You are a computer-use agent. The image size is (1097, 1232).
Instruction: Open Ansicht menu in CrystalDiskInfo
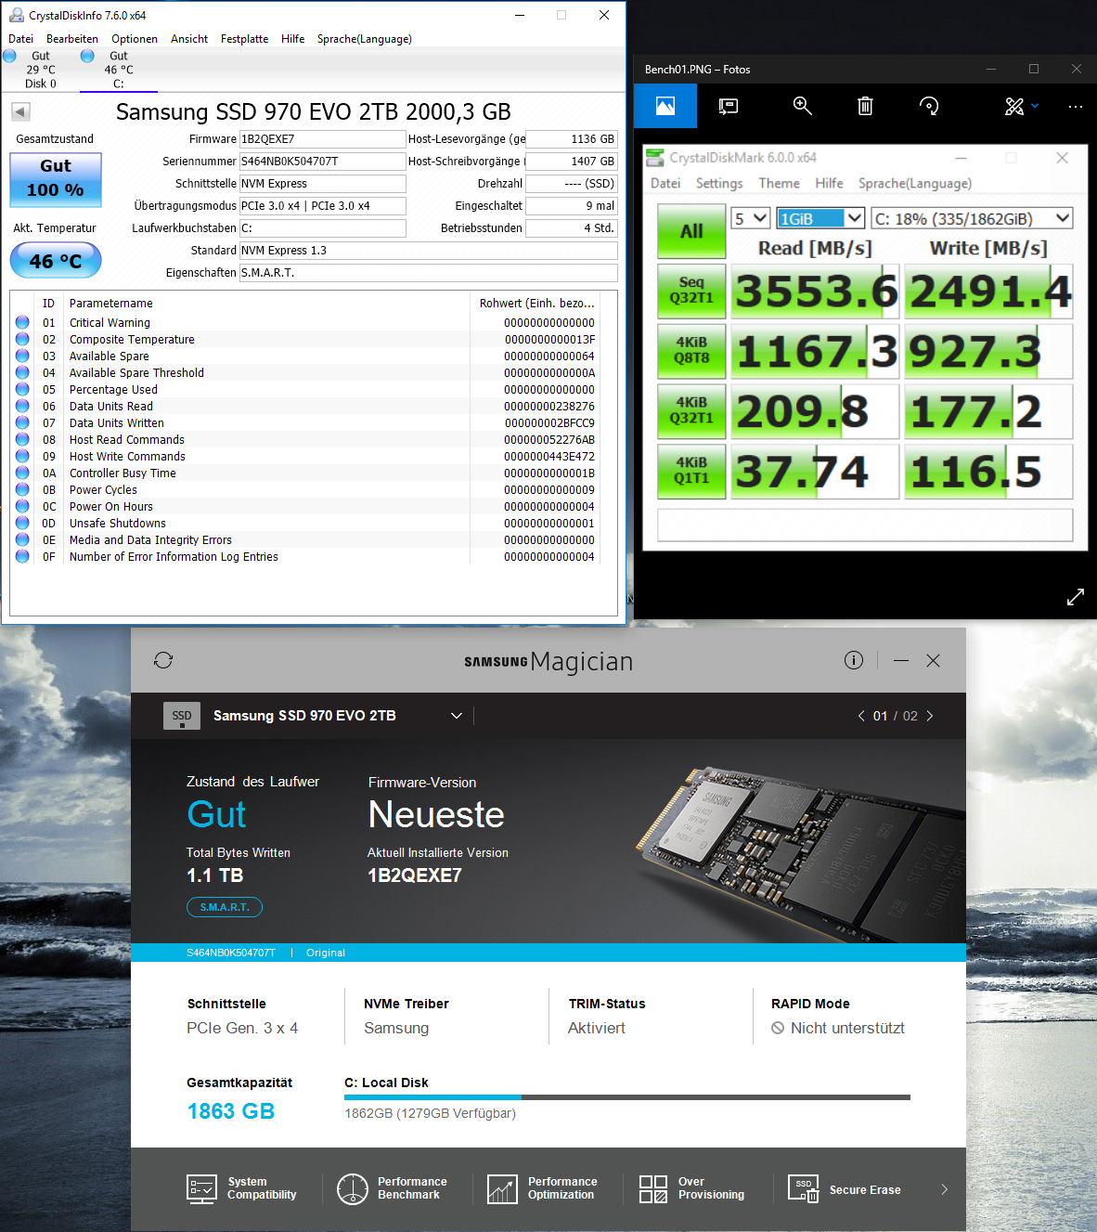189,39
